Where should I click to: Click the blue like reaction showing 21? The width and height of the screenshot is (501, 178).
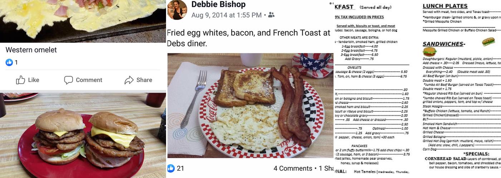click(x=171, y=168)
